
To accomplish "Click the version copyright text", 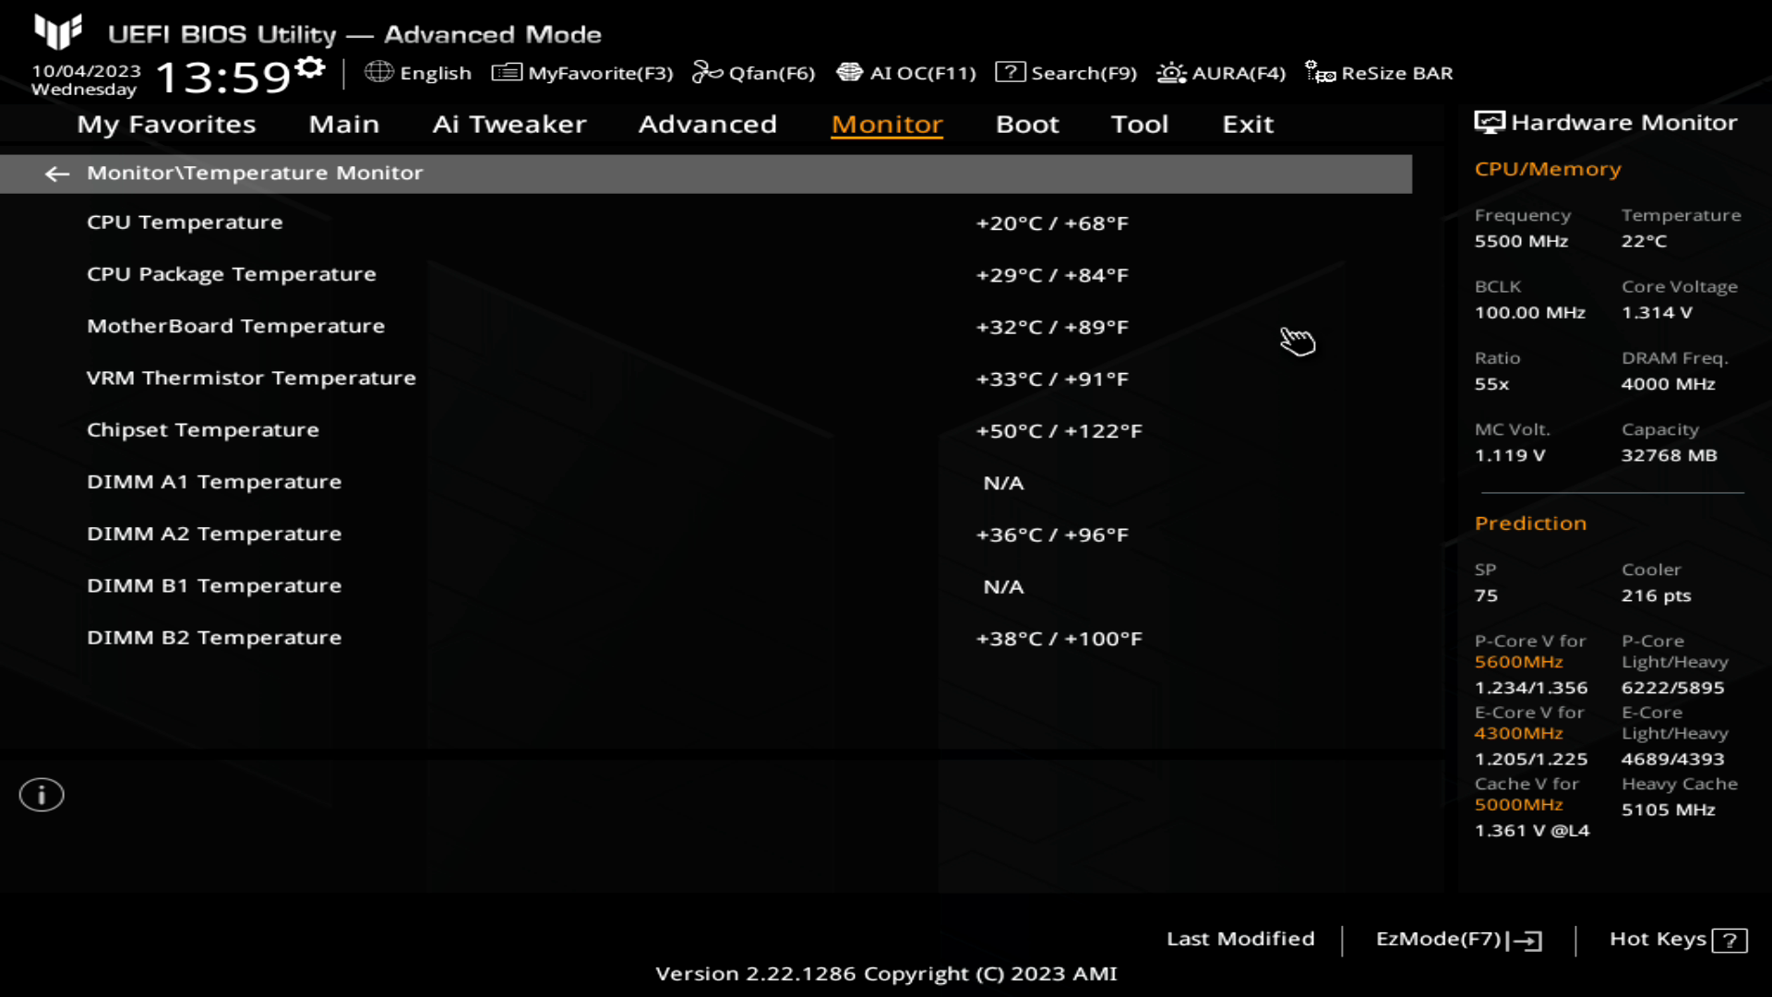I will coord(886,974).
